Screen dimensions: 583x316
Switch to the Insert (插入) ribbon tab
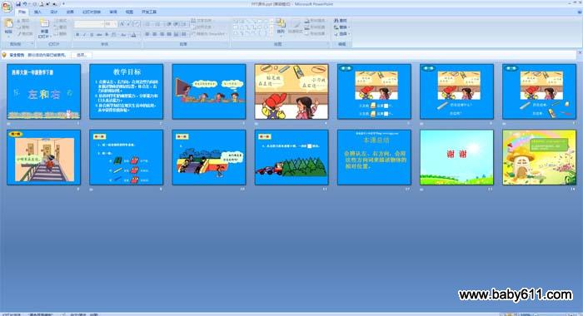pos(37,12)
